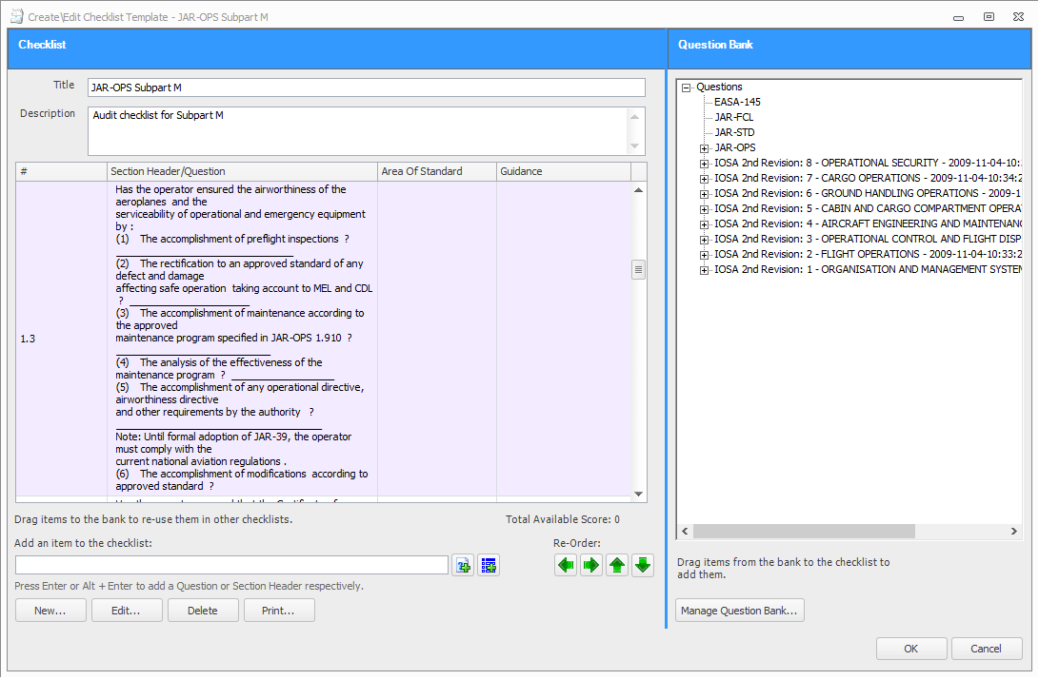The width and height of the screenshot is (1039, 680).
Task: Select JAR-STD in the question bank
Action: tap(734, 132)
